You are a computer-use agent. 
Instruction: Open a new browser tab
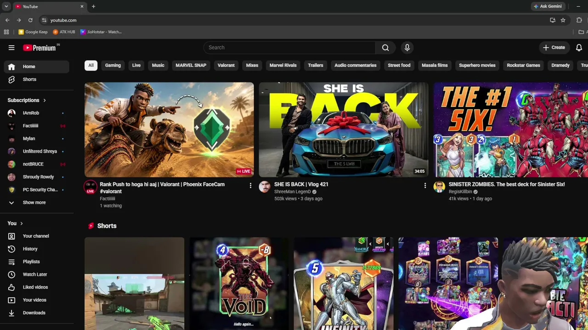click(93, 6)
